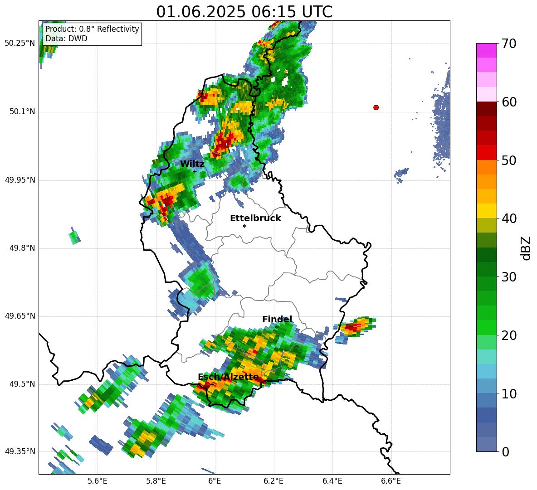Click the 49.65°N latitude tick label
Image resolution: width=537 pixels, height=490 pixels.
(x=20, y=316)
